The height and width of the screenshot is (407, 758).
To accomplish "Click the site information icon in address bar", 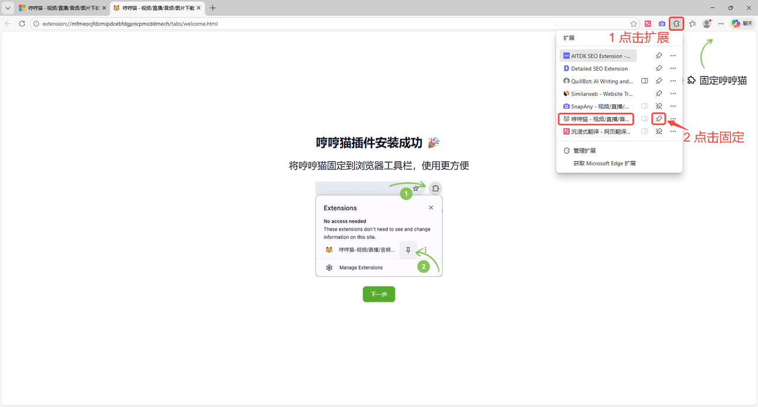I will click(x=36, y=24).
